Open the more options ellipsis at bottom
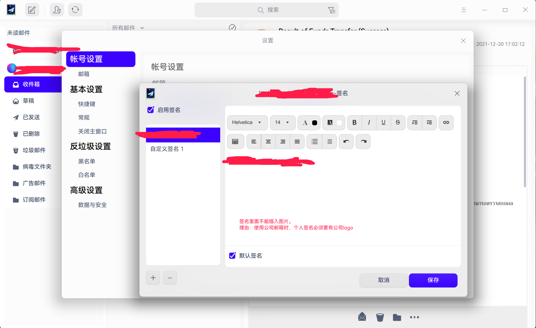This screenshot has height=328, width=536. (414, 317)
